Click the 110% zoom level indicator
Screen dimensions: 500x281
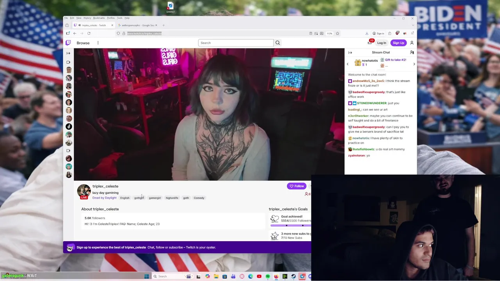point(329,33)
